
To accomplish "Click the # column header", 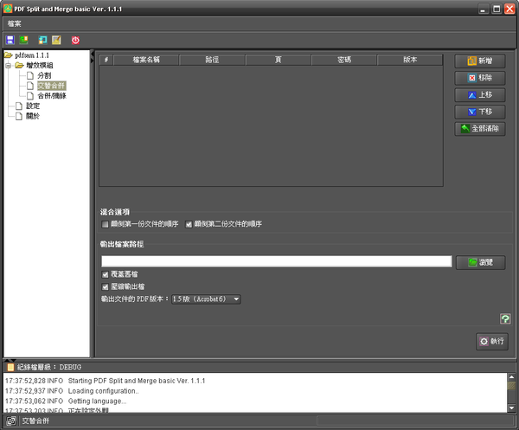I will tap(106, 60).
